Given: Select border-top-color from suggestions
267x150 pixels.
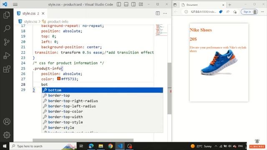Looking at the screenshot, I should pyautogui.click(x=103, y=112).
